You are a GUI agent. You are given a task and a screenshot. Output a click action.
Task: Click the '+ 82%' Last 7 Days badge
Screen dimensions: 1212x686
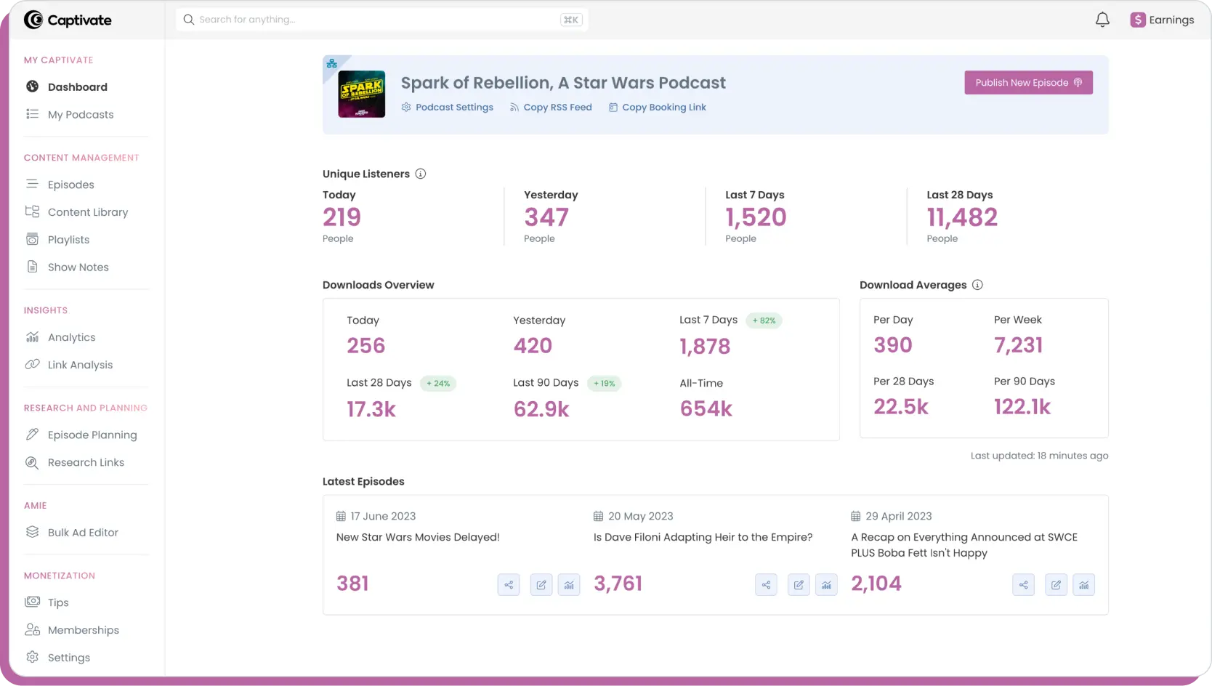pos(764,320)
